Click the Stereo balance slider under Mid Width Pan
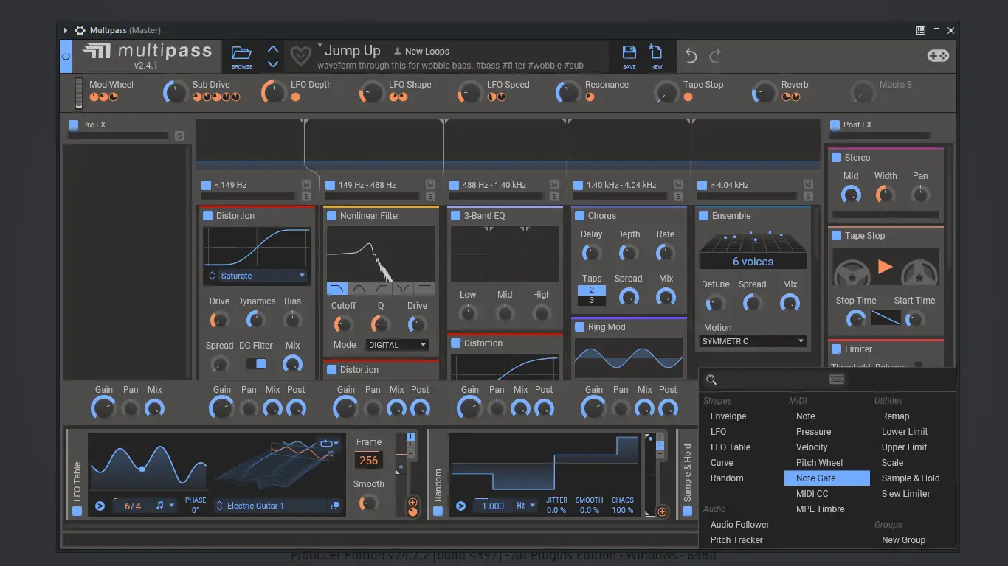The width and height of the screenshot is (1008, 566). (886, 214)
